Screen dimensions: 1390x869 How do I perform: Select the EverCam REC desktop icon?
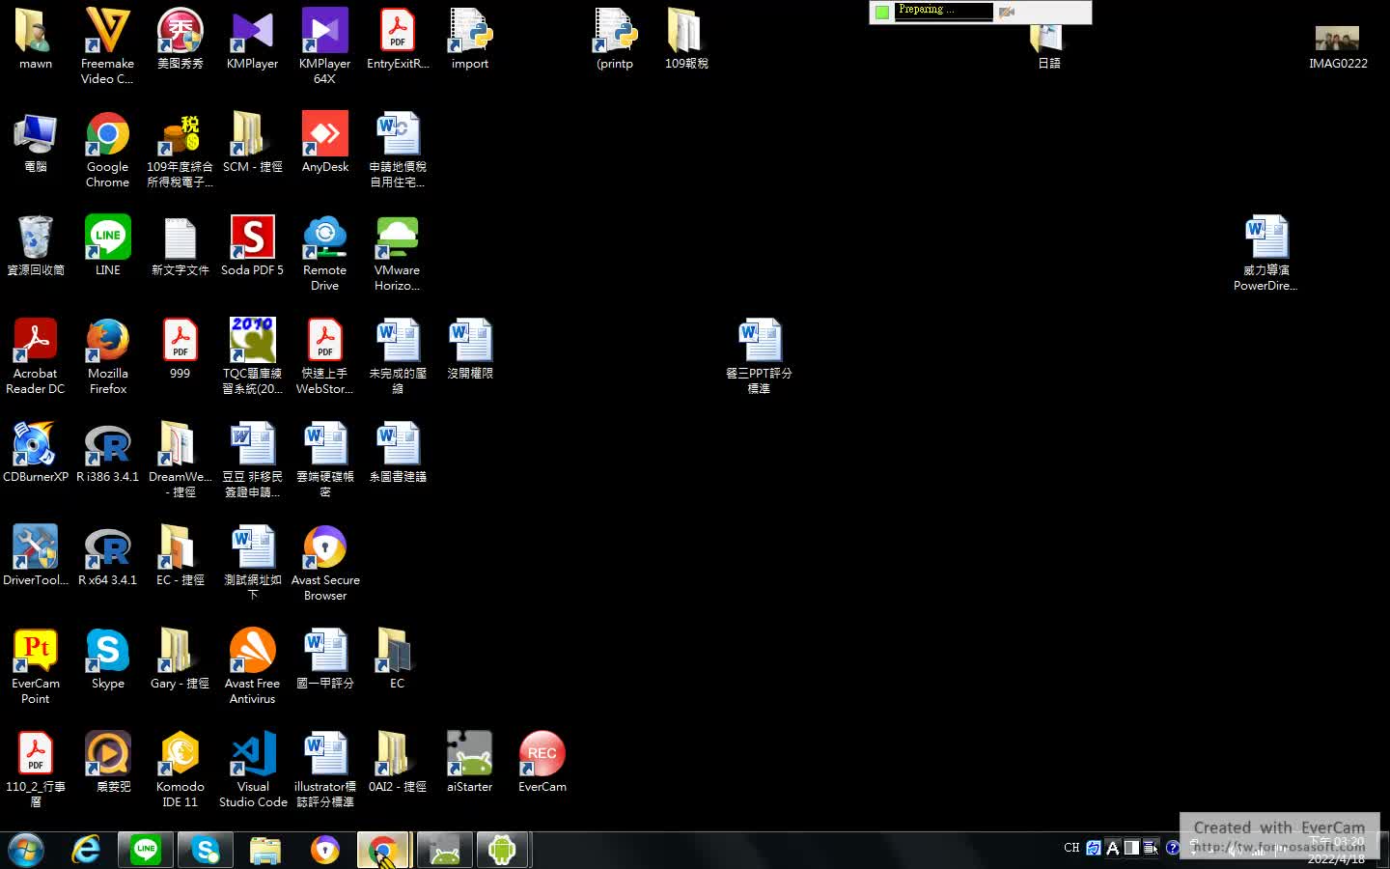[x=542, y=754]
